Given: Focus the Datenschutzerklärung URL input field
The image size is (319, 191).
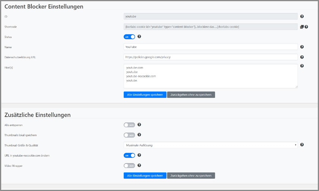Looking at the screenshot, I should [x=210, y=57].
